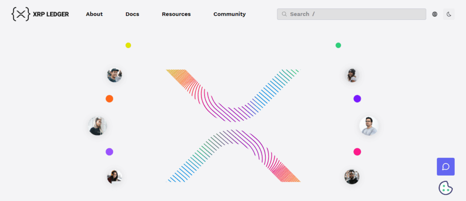Viewport: 466px width, 201px height.
Task: Open the Resources menu
Action: pyautogui.click(x=176, y=14)
